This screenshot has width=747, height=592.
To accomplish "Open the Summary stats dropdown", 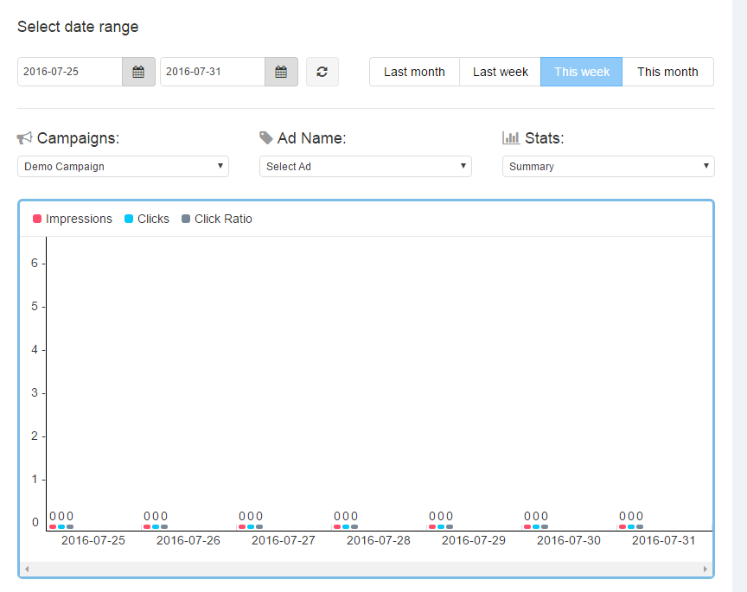I will coord(608,166).
